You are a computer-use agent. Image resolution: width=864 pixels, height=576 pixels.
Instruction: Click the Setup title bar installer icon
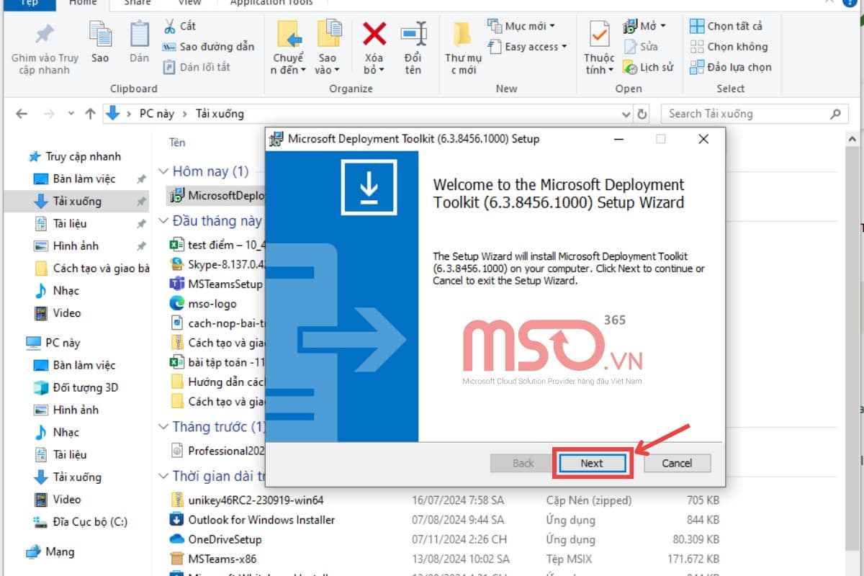pyautogui.click(x=276, y=139)
